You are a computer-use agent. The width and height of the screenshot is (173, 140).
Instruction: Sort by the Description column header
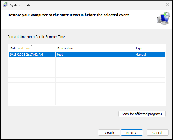[94, 48]
